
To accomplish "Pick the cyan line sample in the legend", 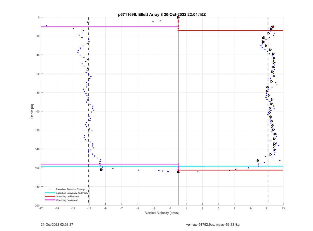I will point(50,193).
